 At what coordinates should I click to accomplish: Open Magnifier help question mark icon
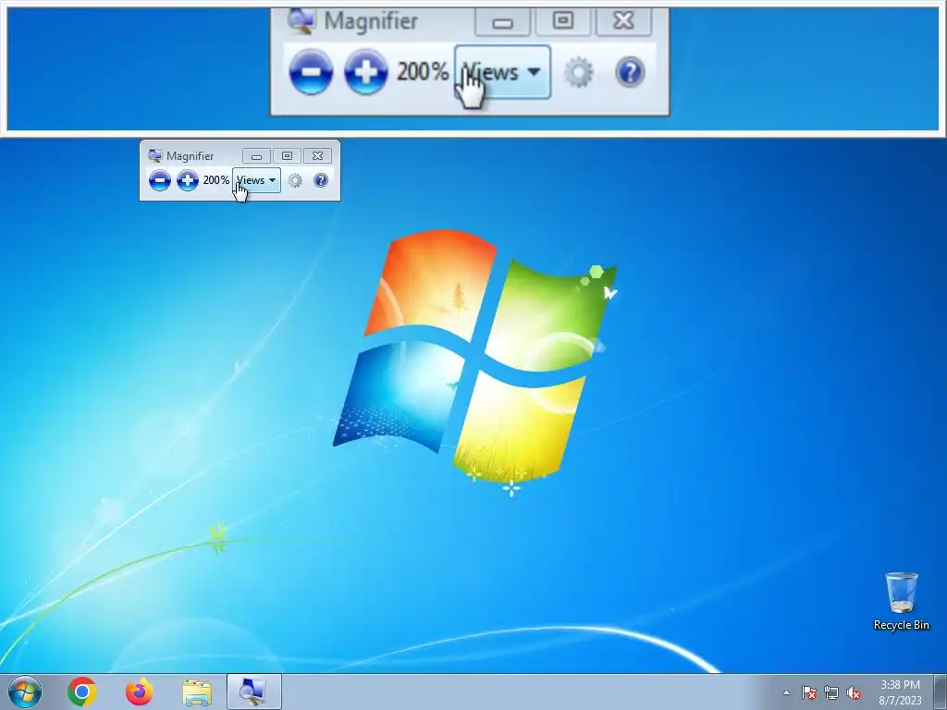click(321, 180)
